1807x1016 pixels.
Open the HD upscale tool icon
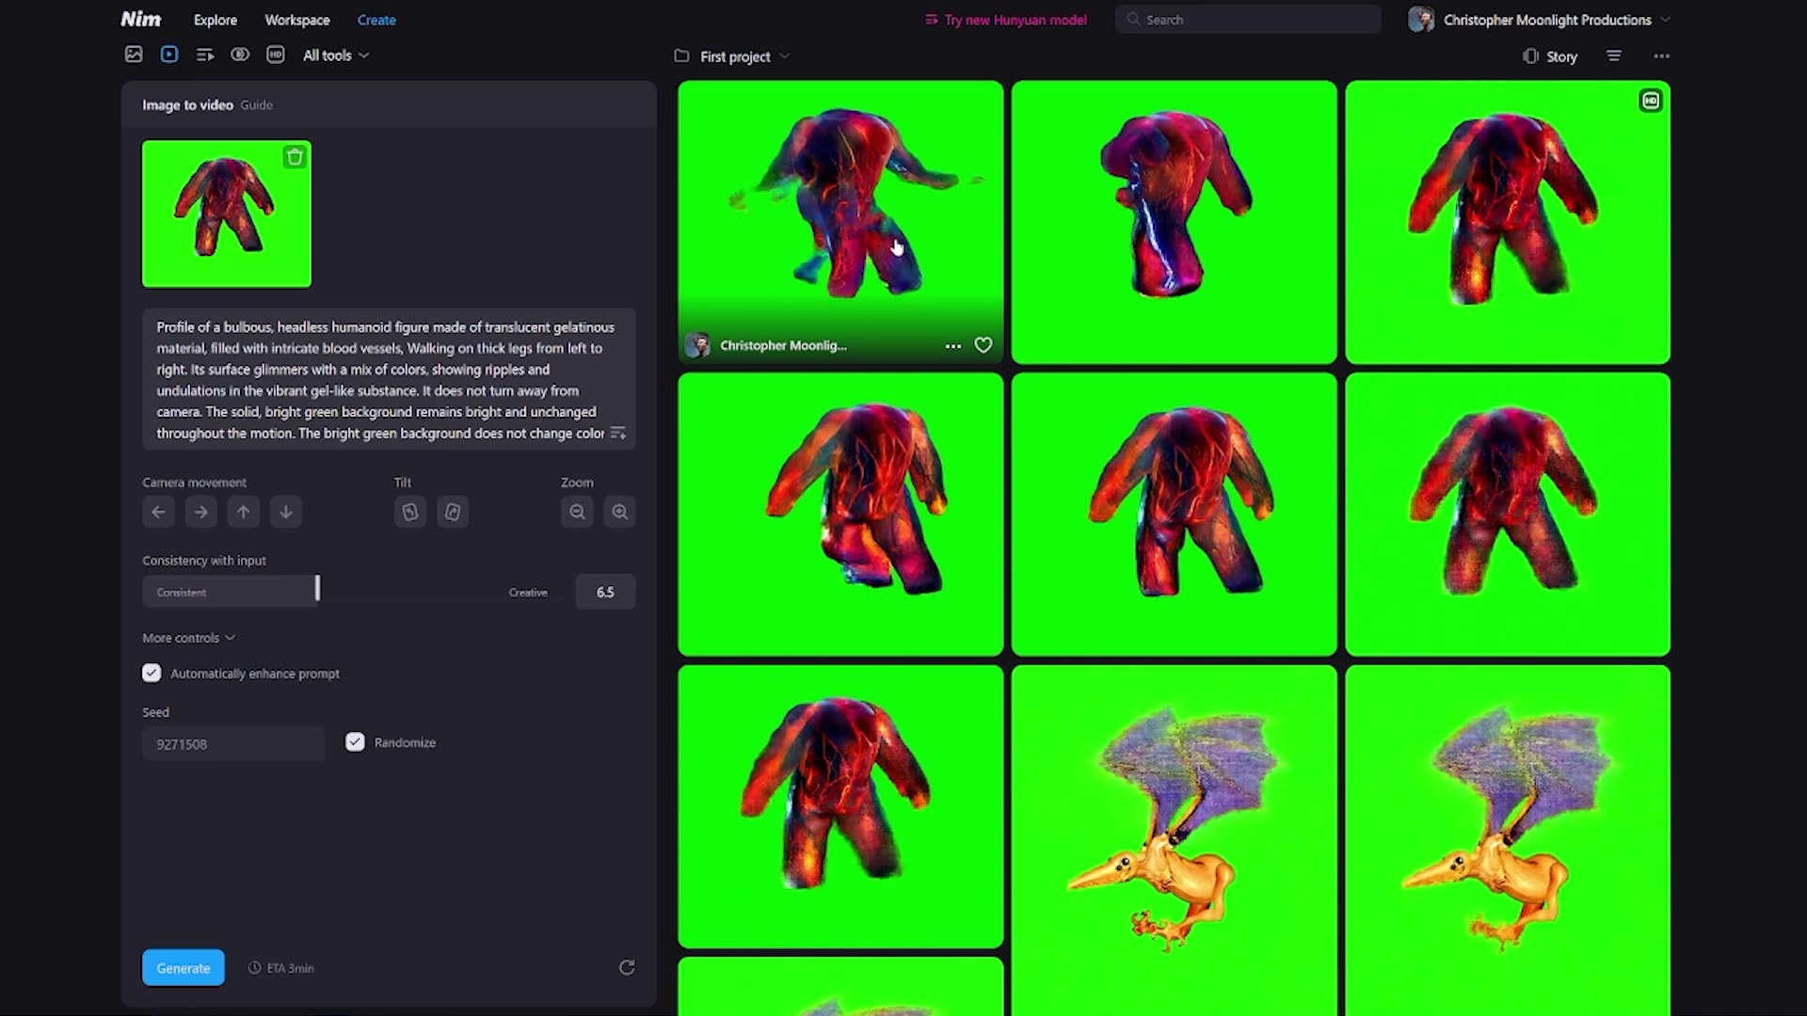point(275,55)
